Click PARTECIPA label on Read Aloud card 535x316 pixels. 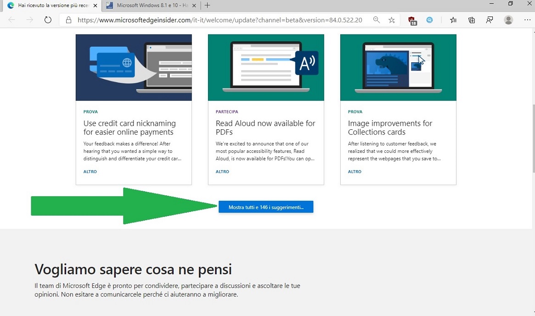227,112
